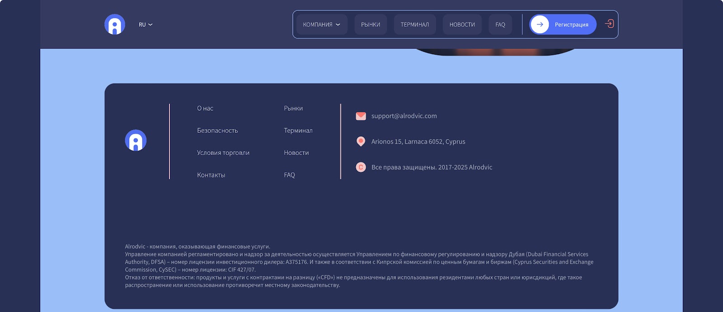The image size is (723, 312).
Task: Click the Arionos 15, Larnaca 6052, Cyprus address
Action: click(418, 142)
